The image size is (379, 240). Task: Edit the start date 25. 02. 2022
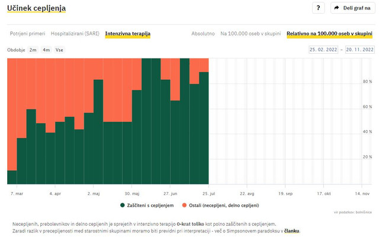coord(323,50)
